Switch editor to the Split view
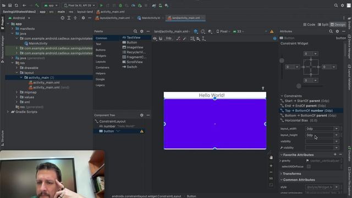The width and height of the screenshot is (352, 198). point(323,24)
